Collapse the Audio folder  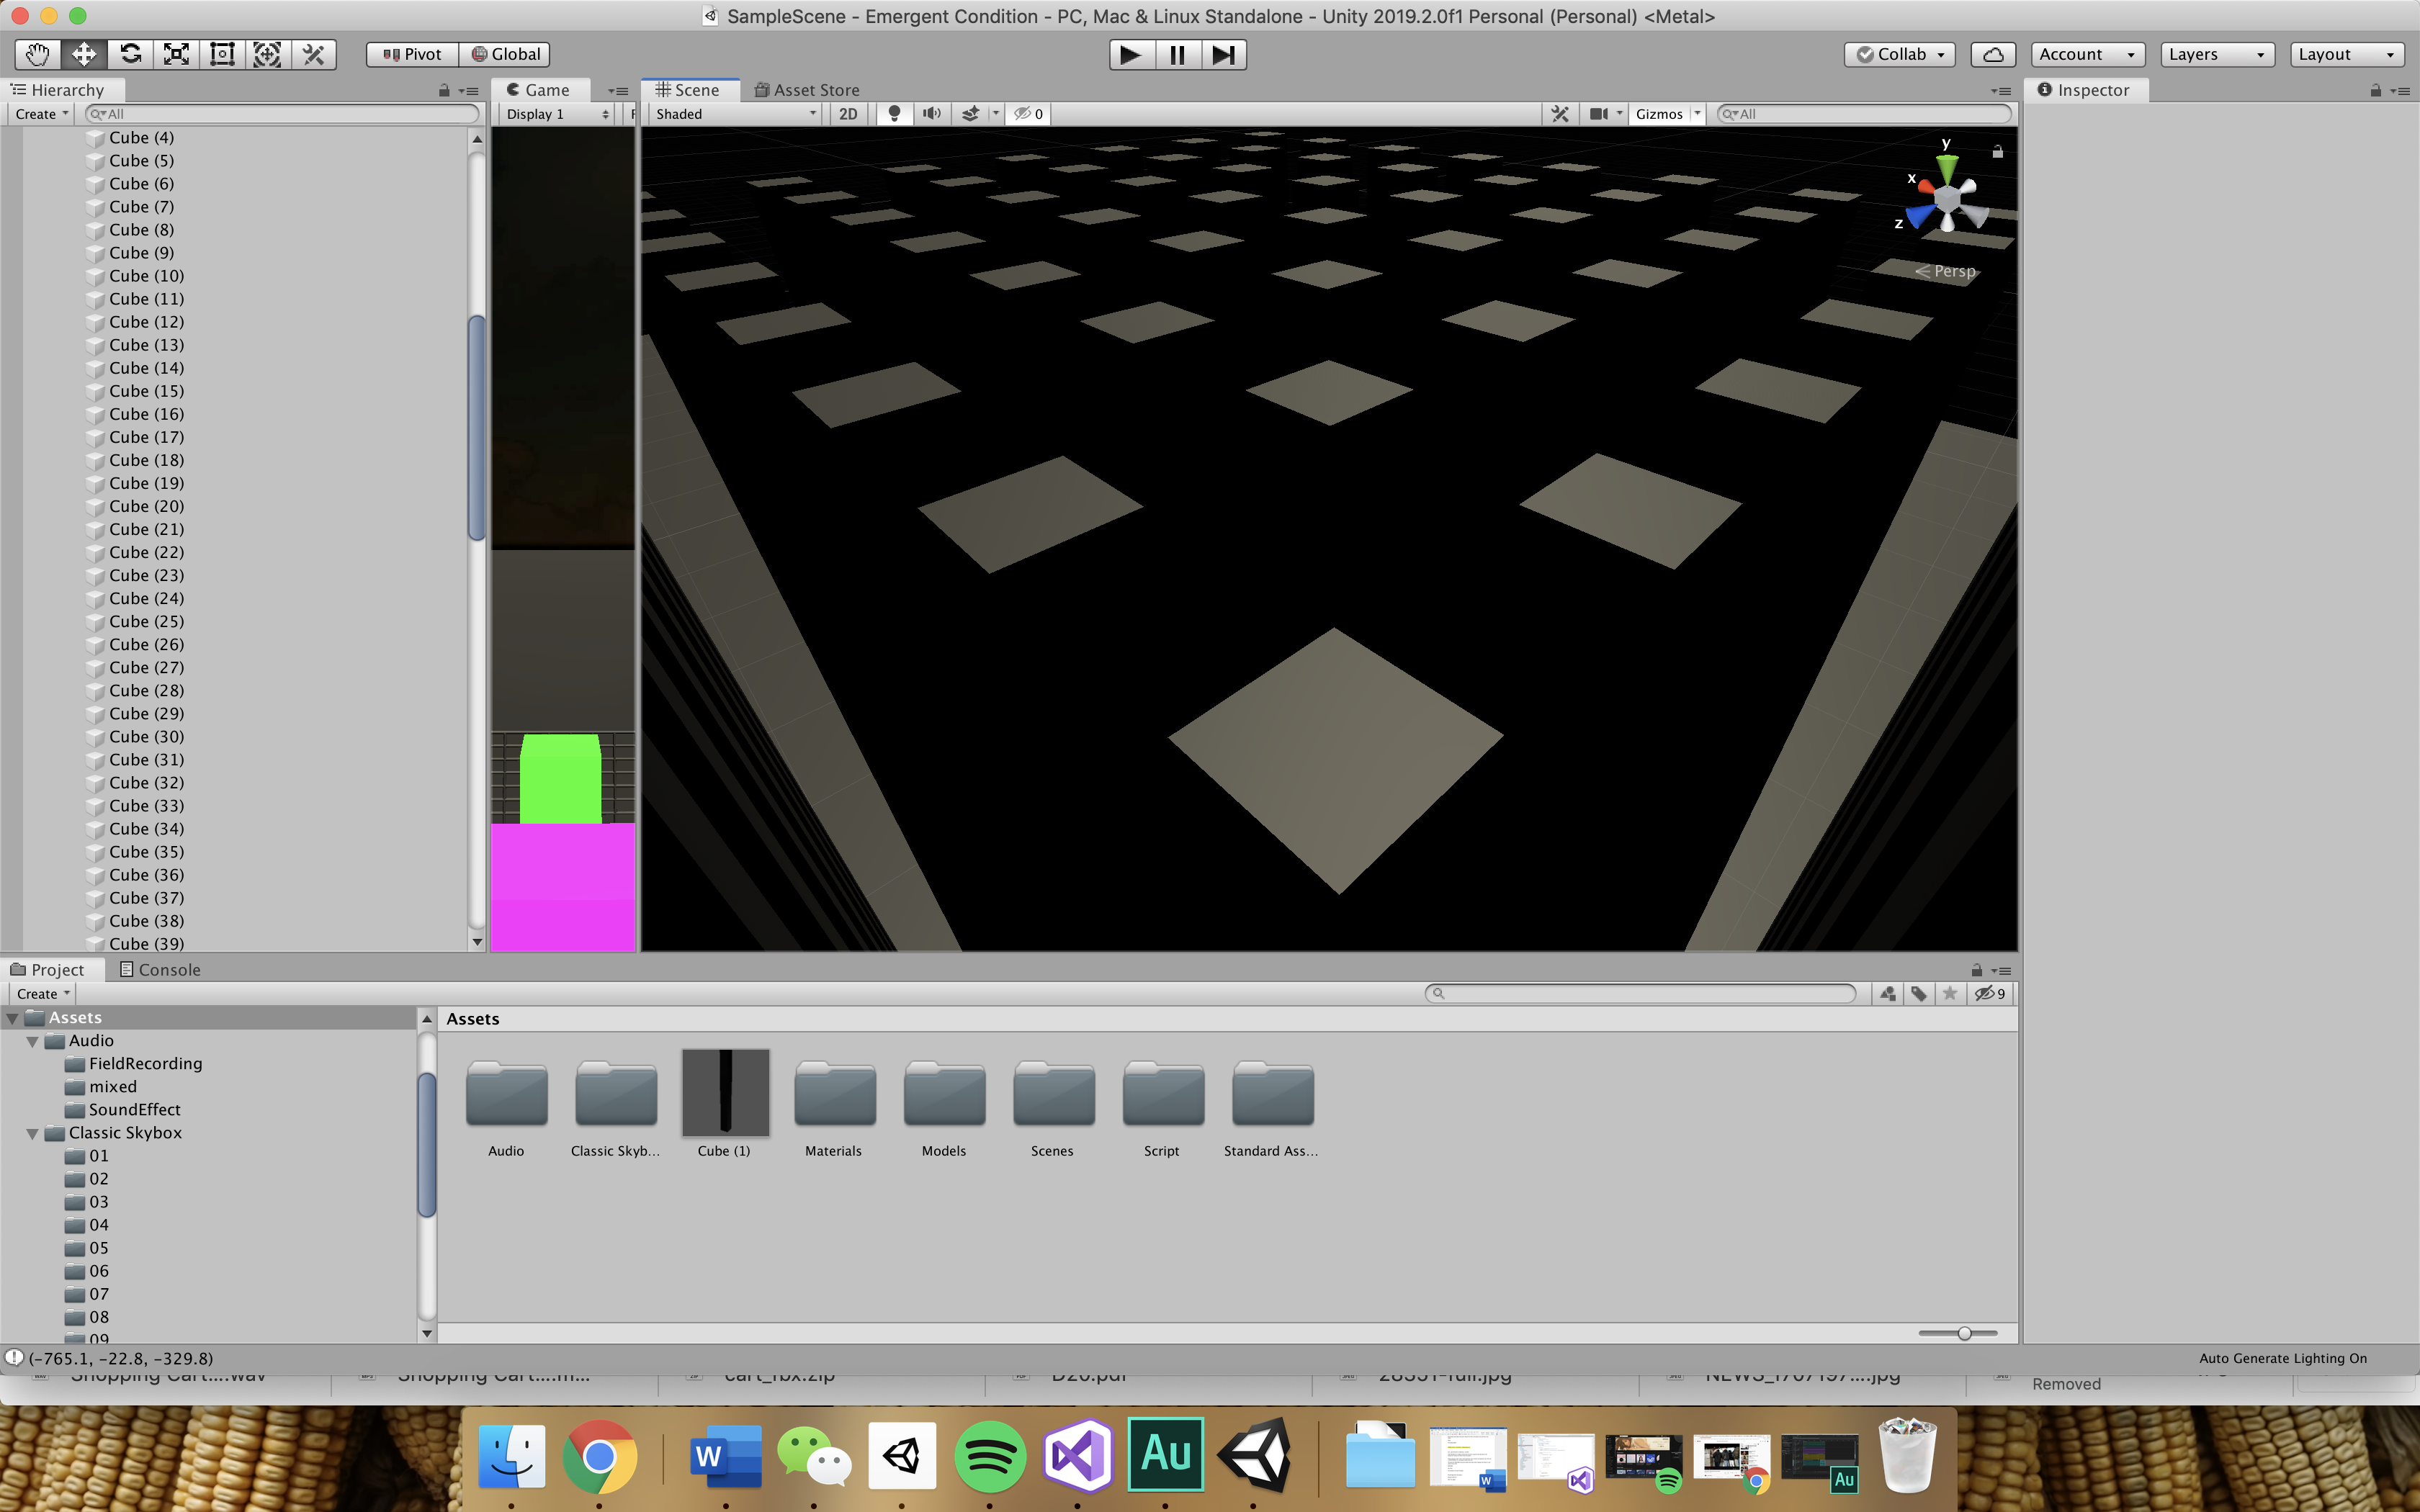click(x=33, y=1041)
